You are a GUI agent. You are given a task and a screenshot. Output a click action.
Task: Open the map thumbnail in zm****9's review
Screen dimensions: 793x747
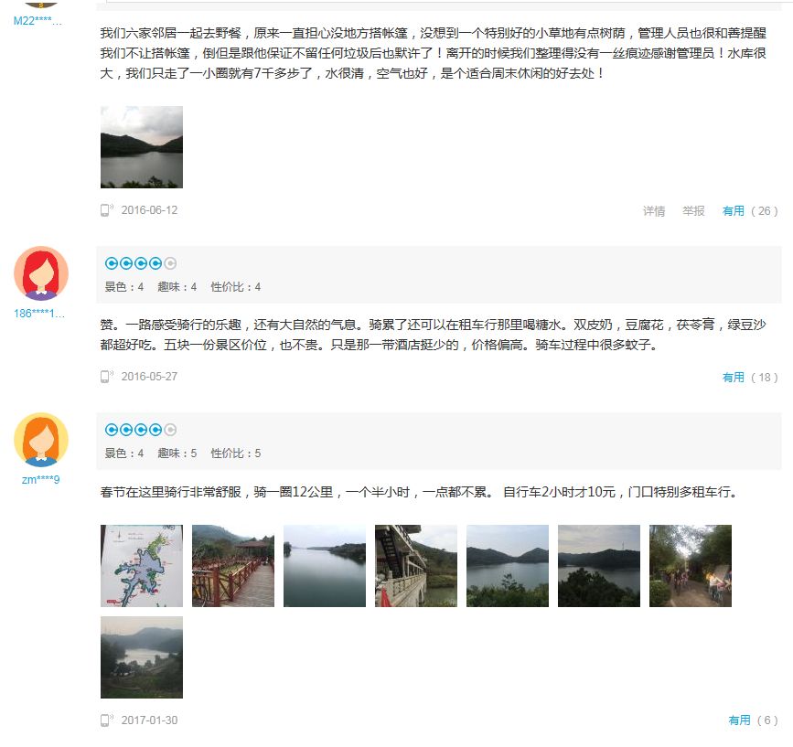point(142,566)
